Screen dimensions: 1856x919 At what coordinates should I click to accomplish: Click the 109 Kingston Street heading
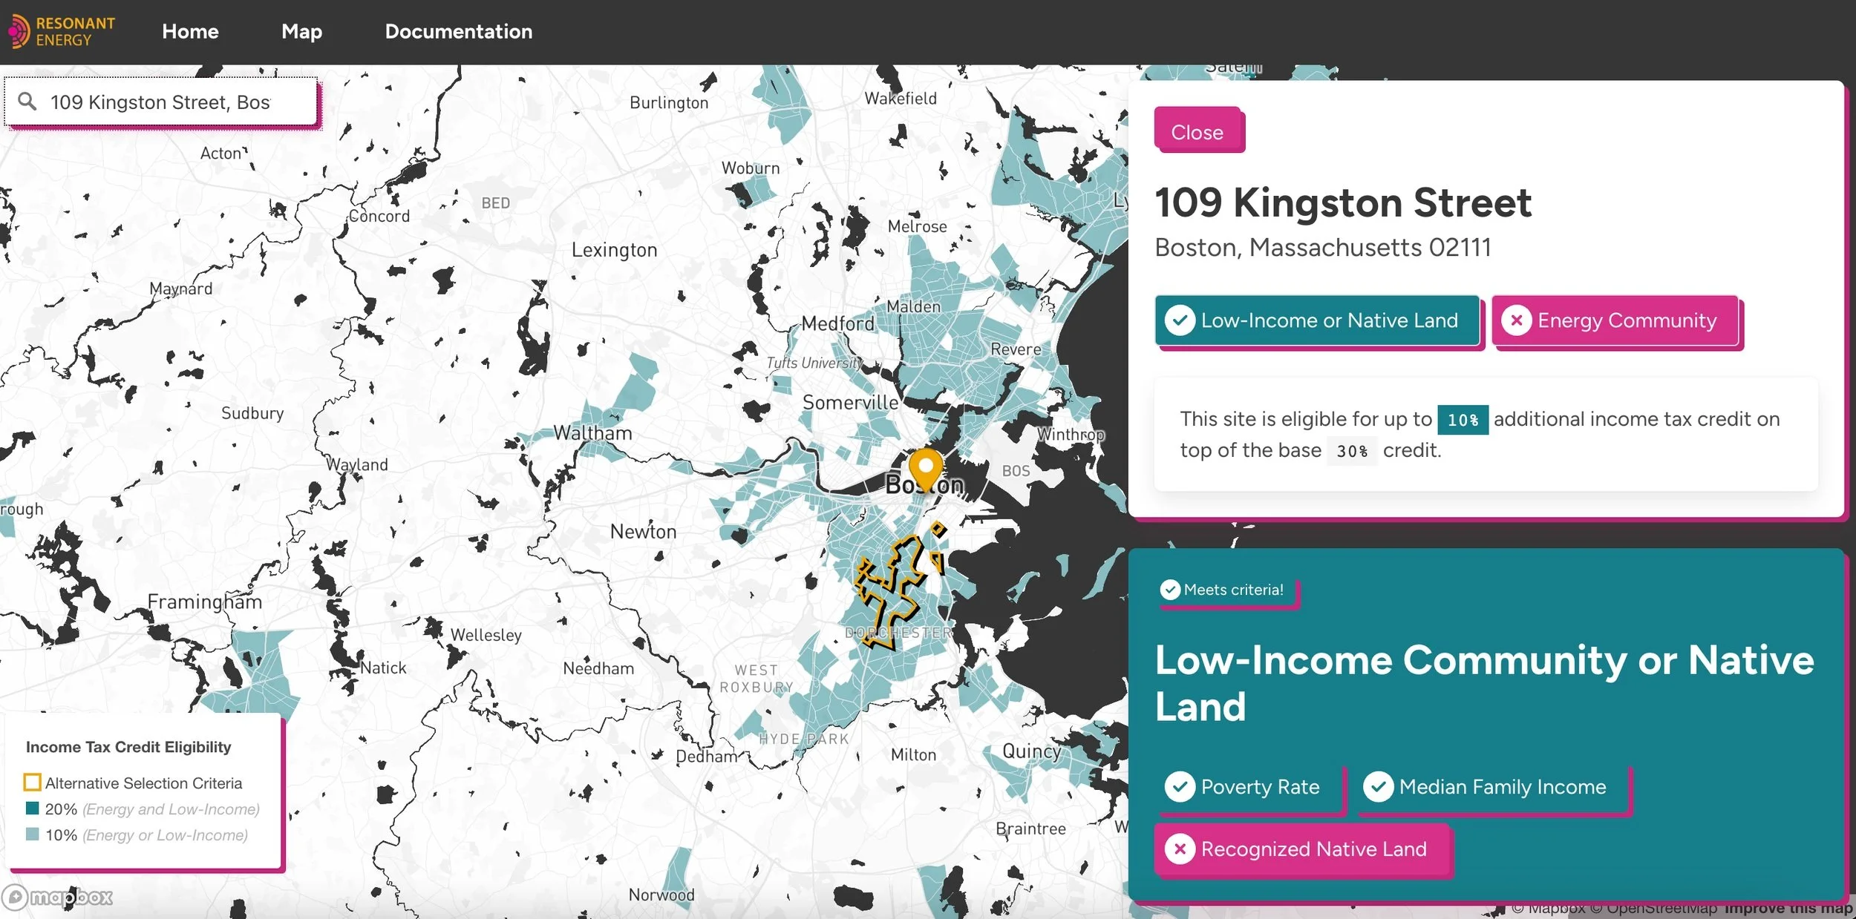(x=1342, y=202)
